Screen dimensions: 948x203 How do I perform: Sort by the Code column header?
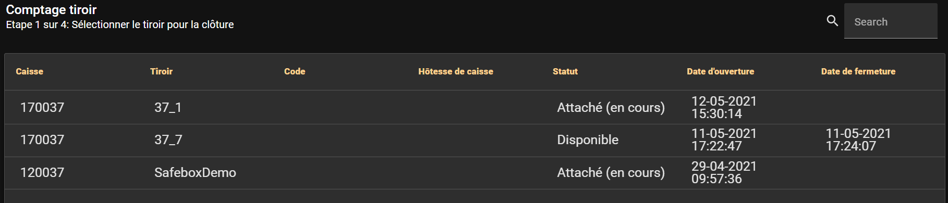(295, 72)
